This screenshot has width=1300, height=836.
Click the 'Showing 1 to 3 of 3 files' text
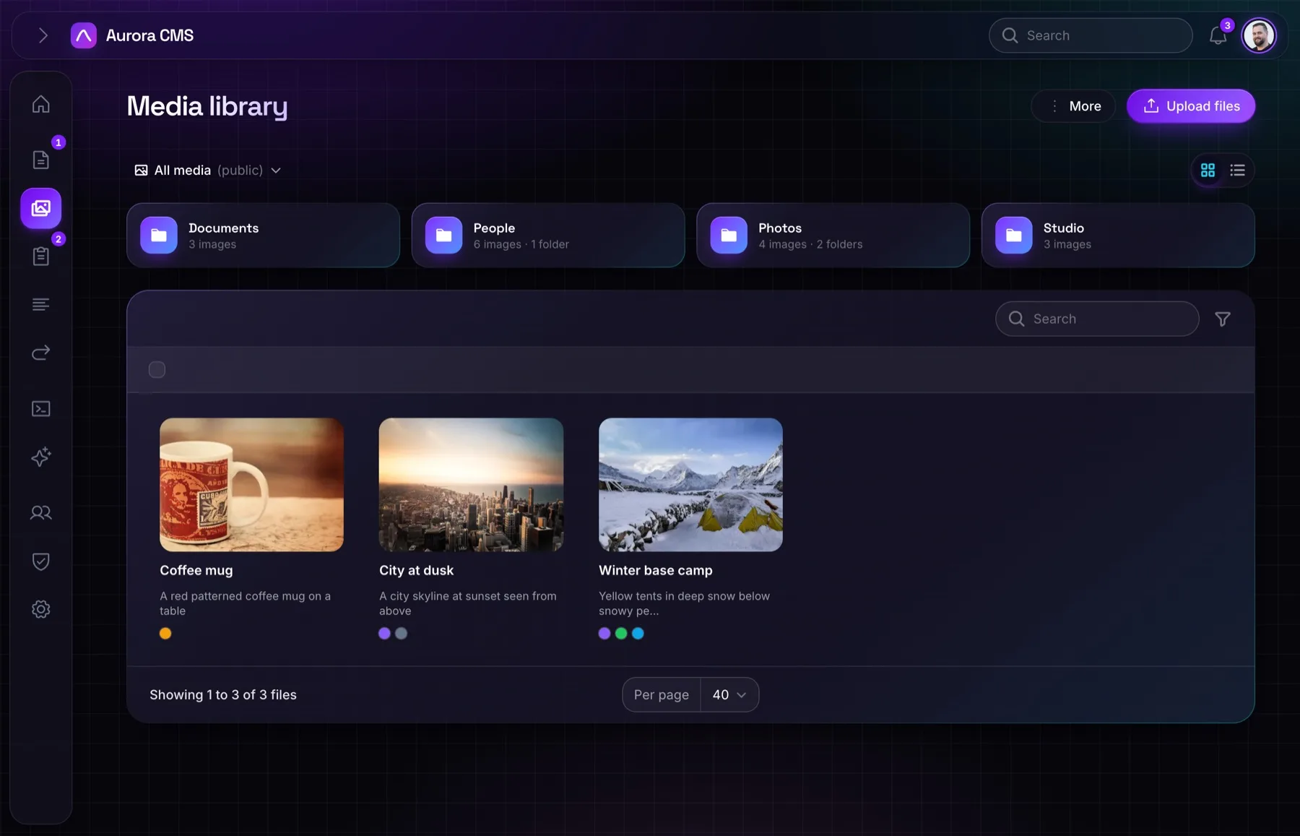223,694
